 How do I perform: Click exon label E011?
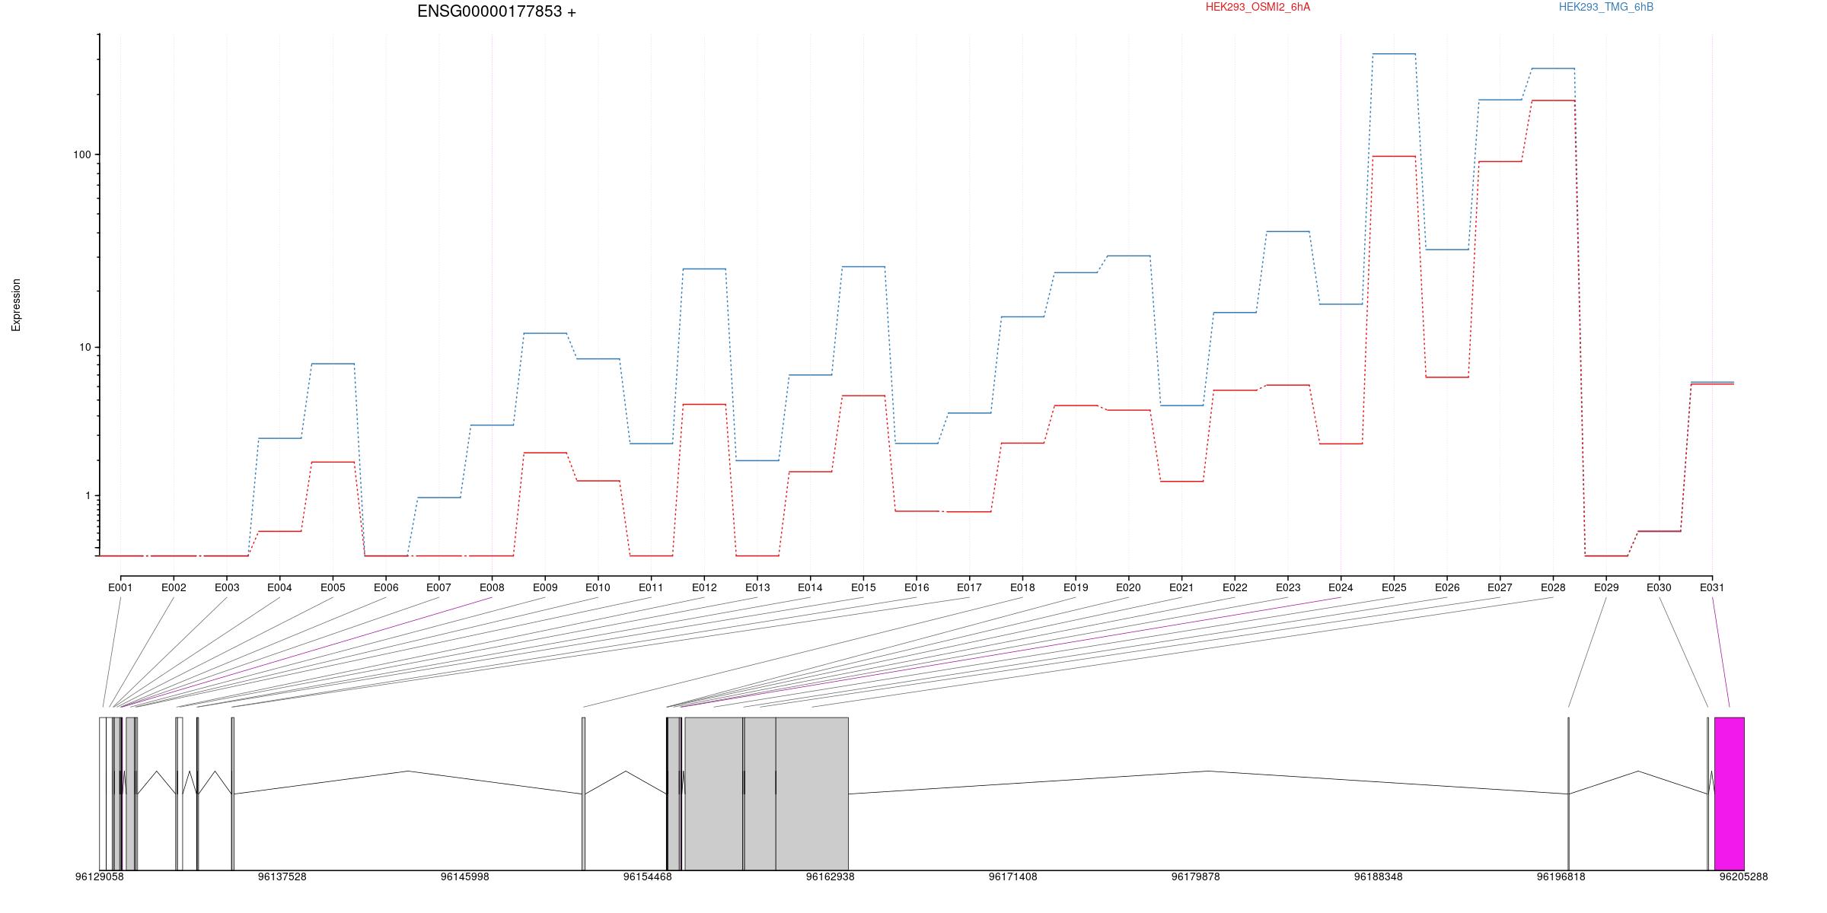[x=651, y=587]
